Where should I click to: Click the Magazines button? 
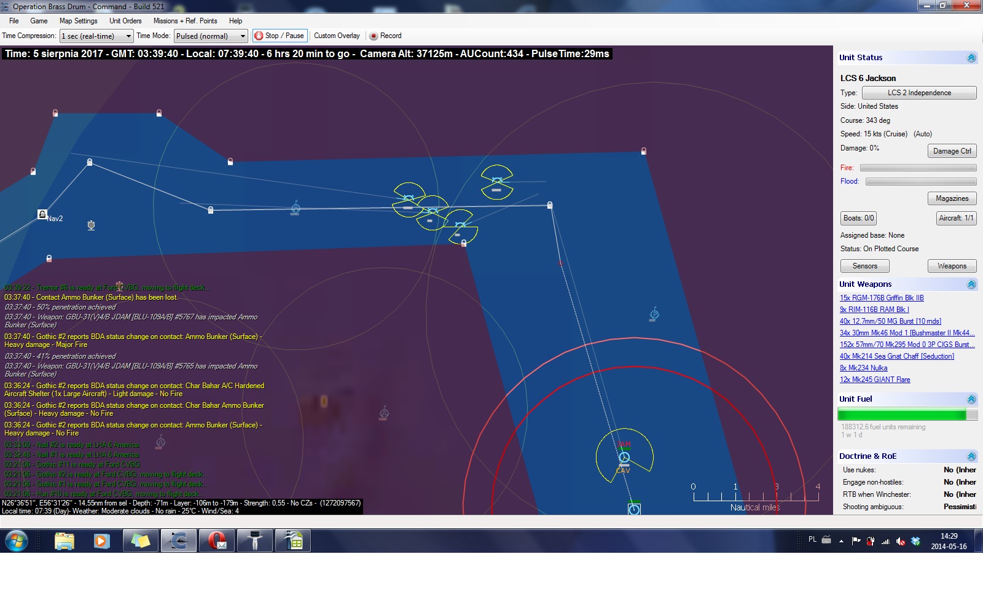tap(952, 198)
